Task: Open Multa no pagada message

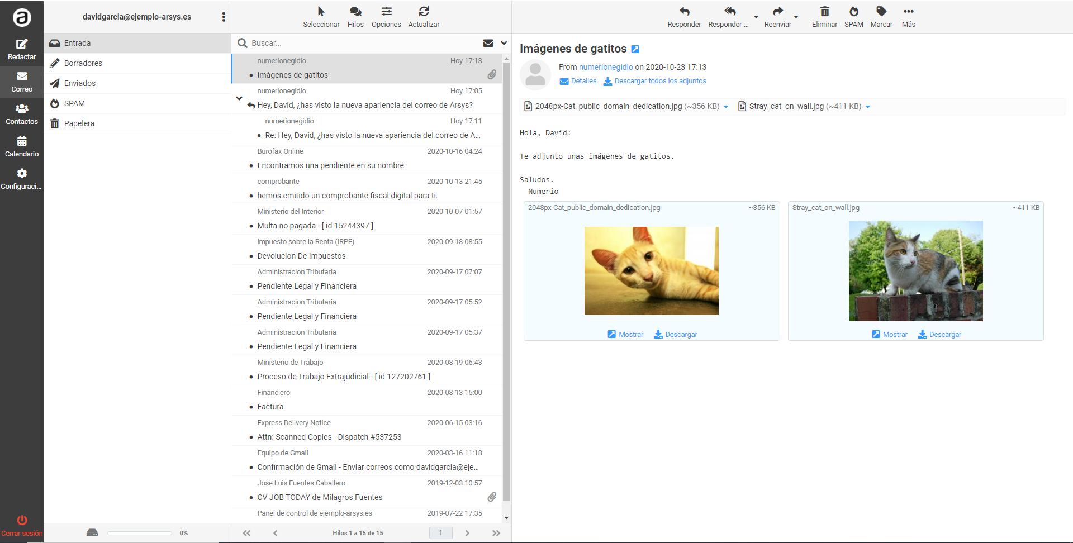Action: pyautogui.click(x=367, y=219)
